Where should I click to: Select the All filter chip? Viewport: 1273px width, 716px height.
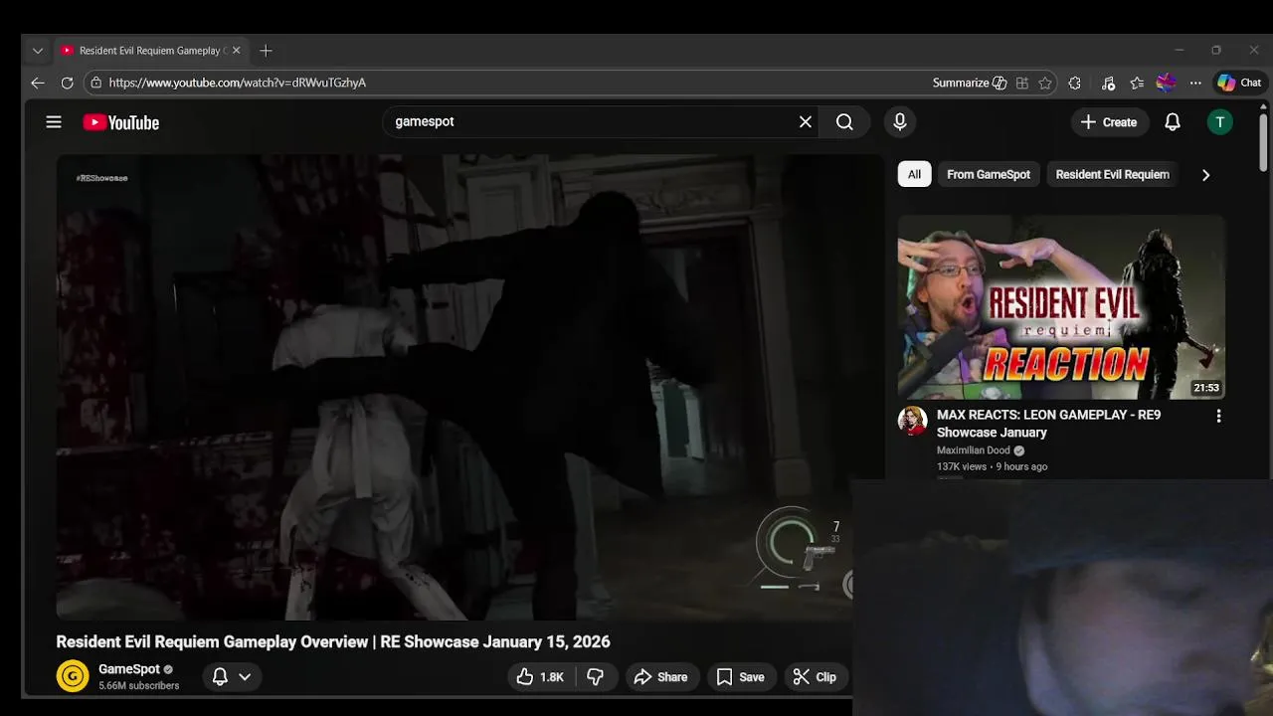pos(914,174)
